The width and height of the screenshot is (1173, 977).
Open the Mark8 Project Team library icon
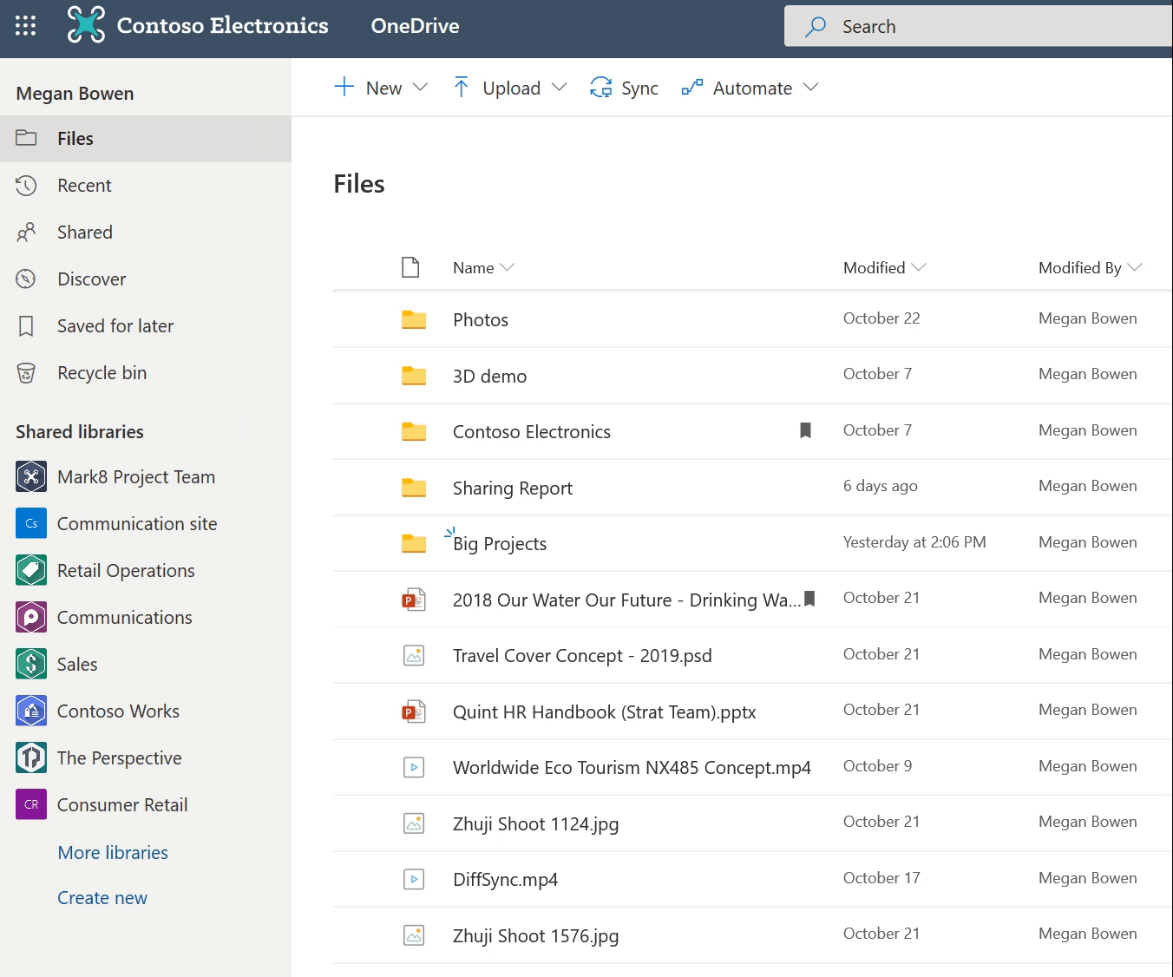tap(31, 476)
